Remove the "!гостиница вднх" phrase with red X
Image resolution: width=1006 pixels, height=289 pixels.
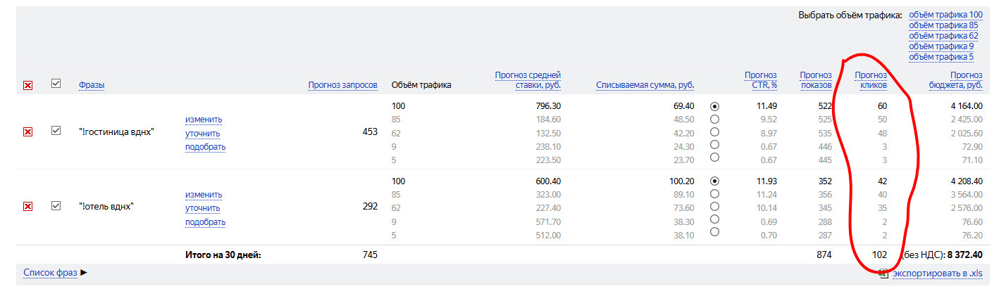(28, 131)
